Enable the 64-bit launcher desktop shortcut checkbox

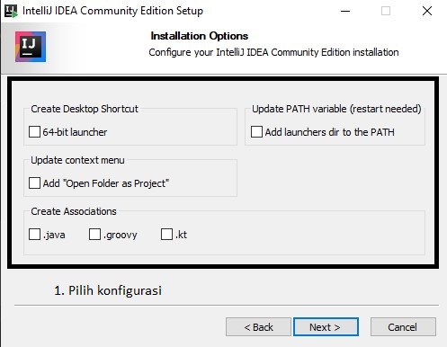(x=34, y=132)
